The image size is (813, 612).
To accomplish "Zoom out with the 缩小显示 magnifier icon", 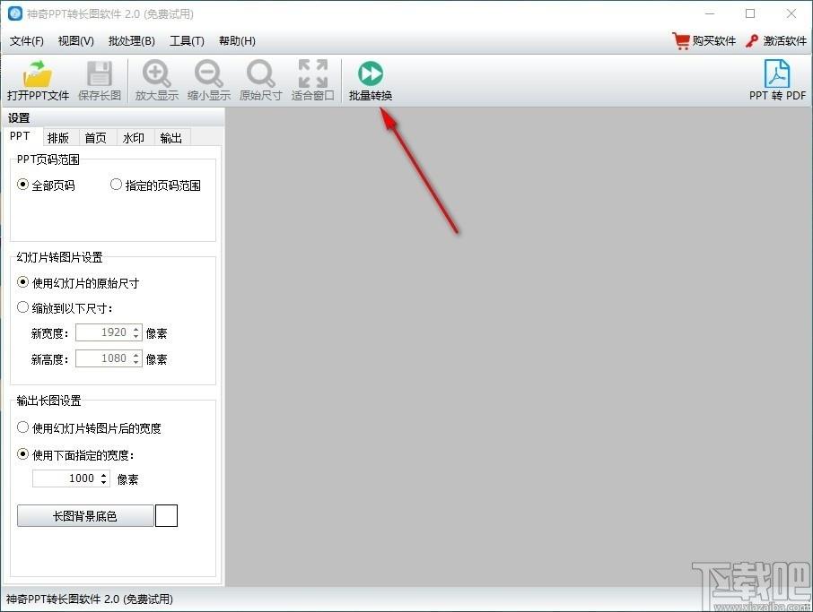I will coord(208,73).
